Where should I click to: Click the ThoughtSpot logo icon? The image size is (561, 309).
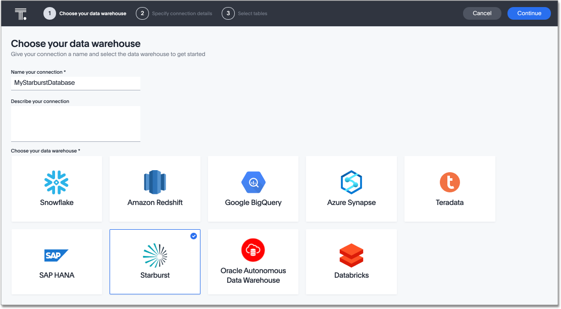(21, 14)
